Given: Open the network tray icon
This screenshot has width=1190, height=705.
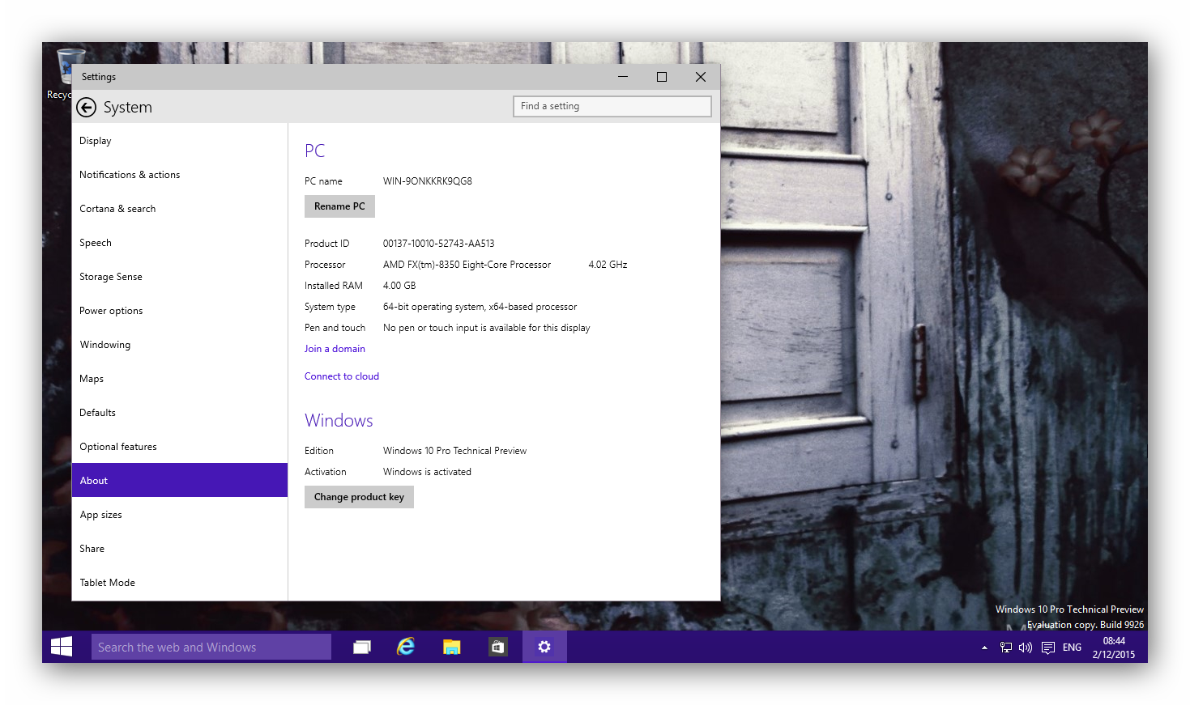Looking at the screenshot, I should pyautogui.click(x=1006, y=648).
